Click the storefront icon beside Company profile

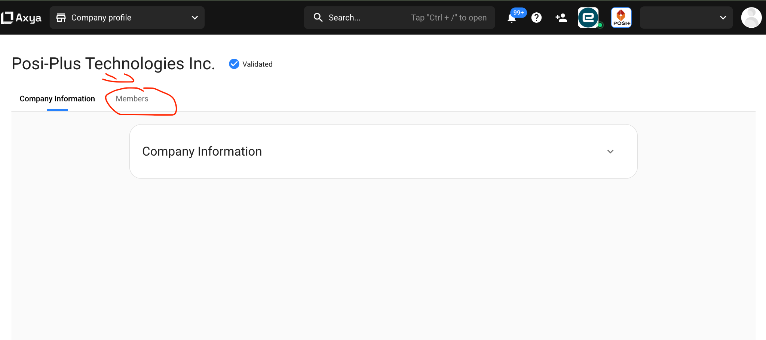coord(61,18)
